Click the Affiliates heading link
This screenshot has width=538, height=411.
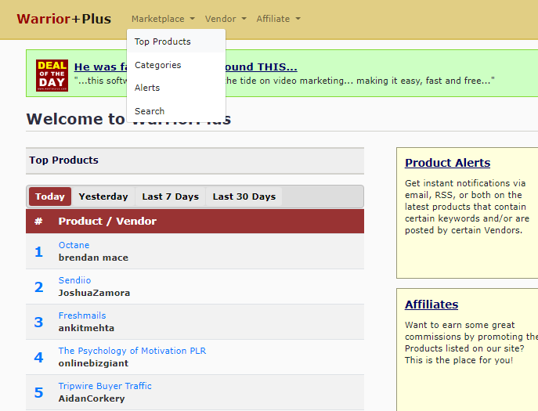[431, 305]
